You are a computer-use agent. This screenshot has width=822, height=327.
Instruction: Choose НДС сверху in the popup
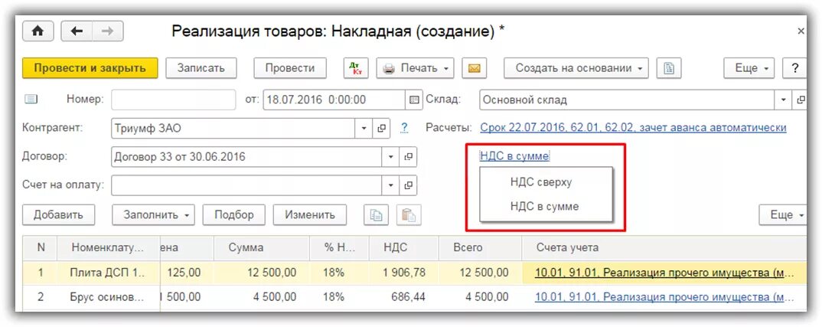coord(541,182)
